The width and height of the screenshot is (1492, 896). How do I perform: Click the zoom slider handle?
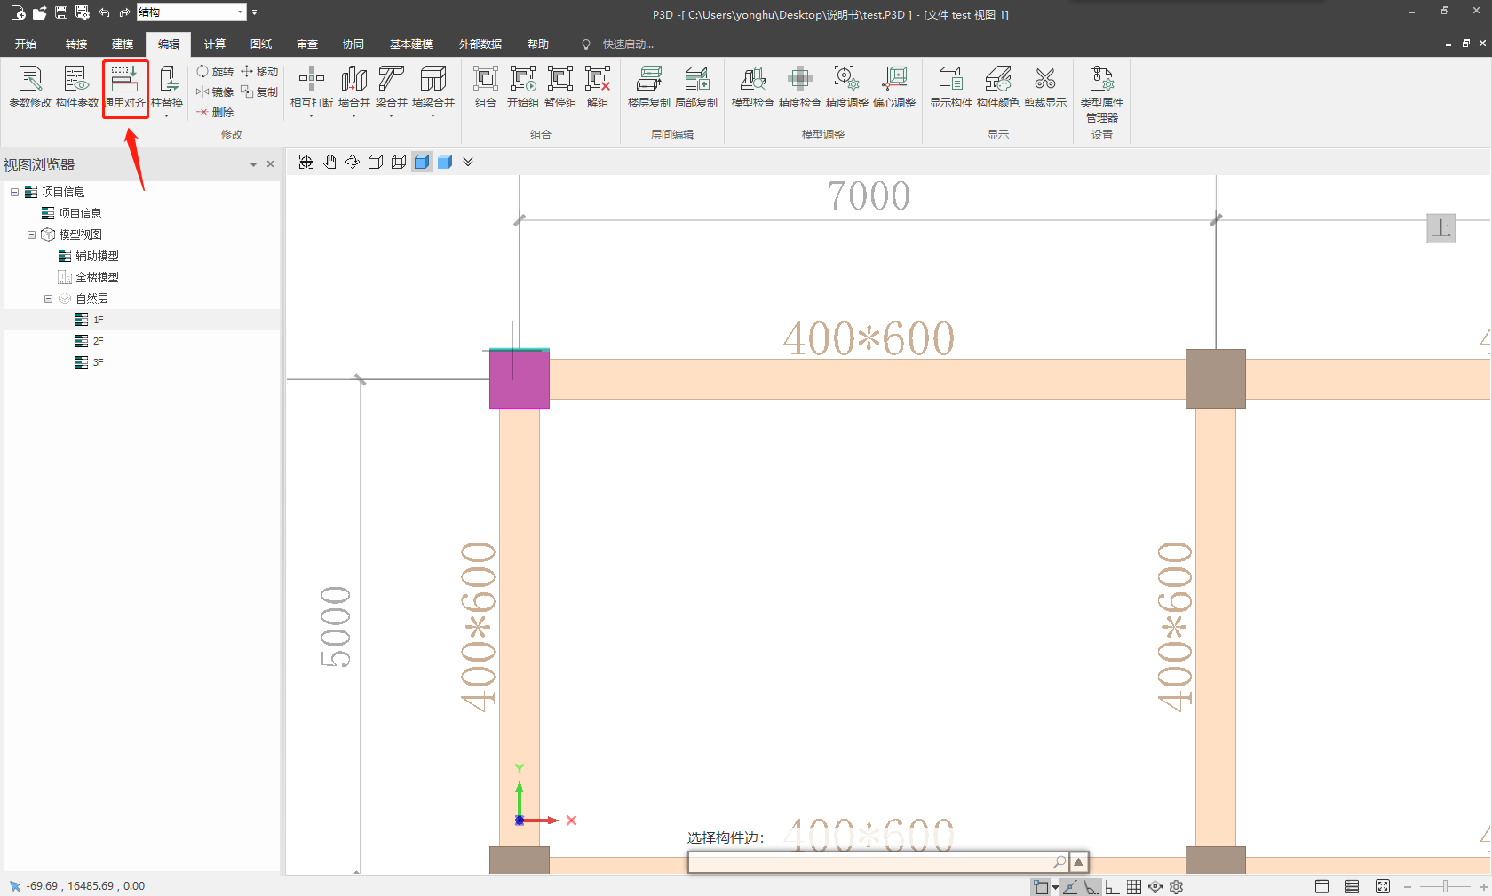(x=1445, y=886)
